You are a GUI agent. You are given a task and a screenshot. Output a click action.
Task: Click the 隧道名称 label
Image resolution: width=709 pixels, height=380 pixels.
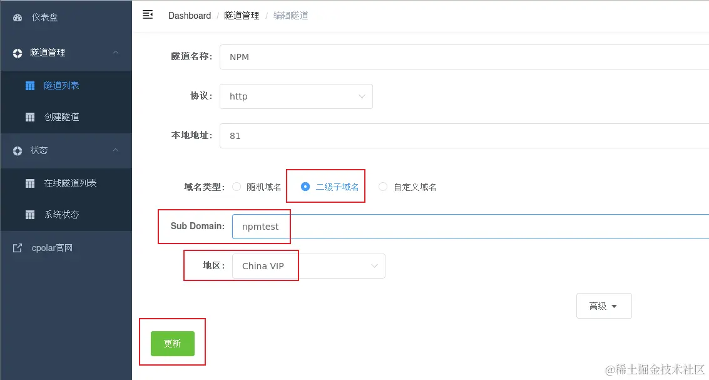coord(191,56)
